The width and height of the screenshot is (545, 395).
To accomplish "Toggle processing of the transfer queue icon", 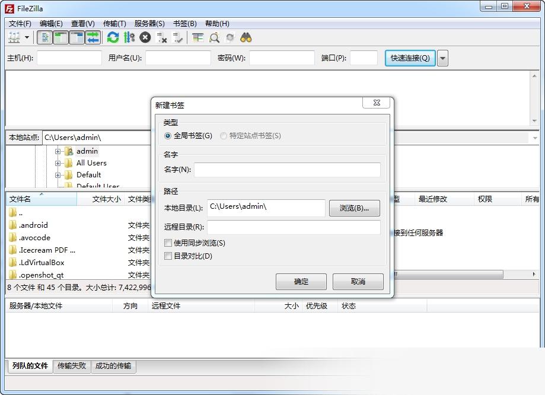I will 129,37.
